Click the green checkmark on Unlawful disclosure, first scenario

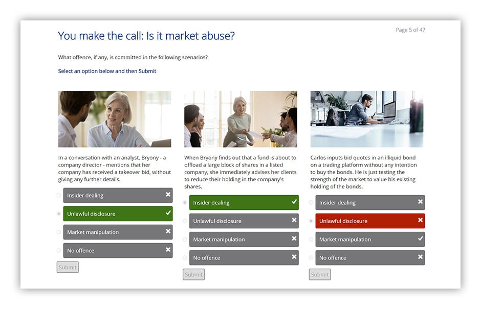click(168, 213)
